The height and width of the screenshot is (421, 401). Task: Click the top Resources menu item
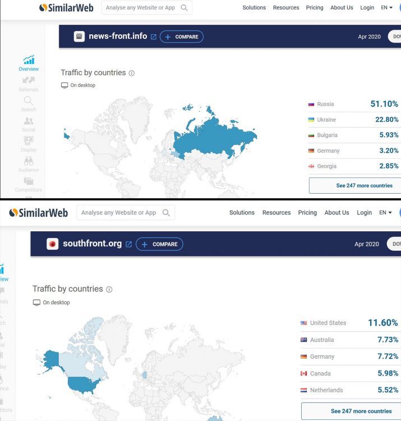[x=286, y=8]
